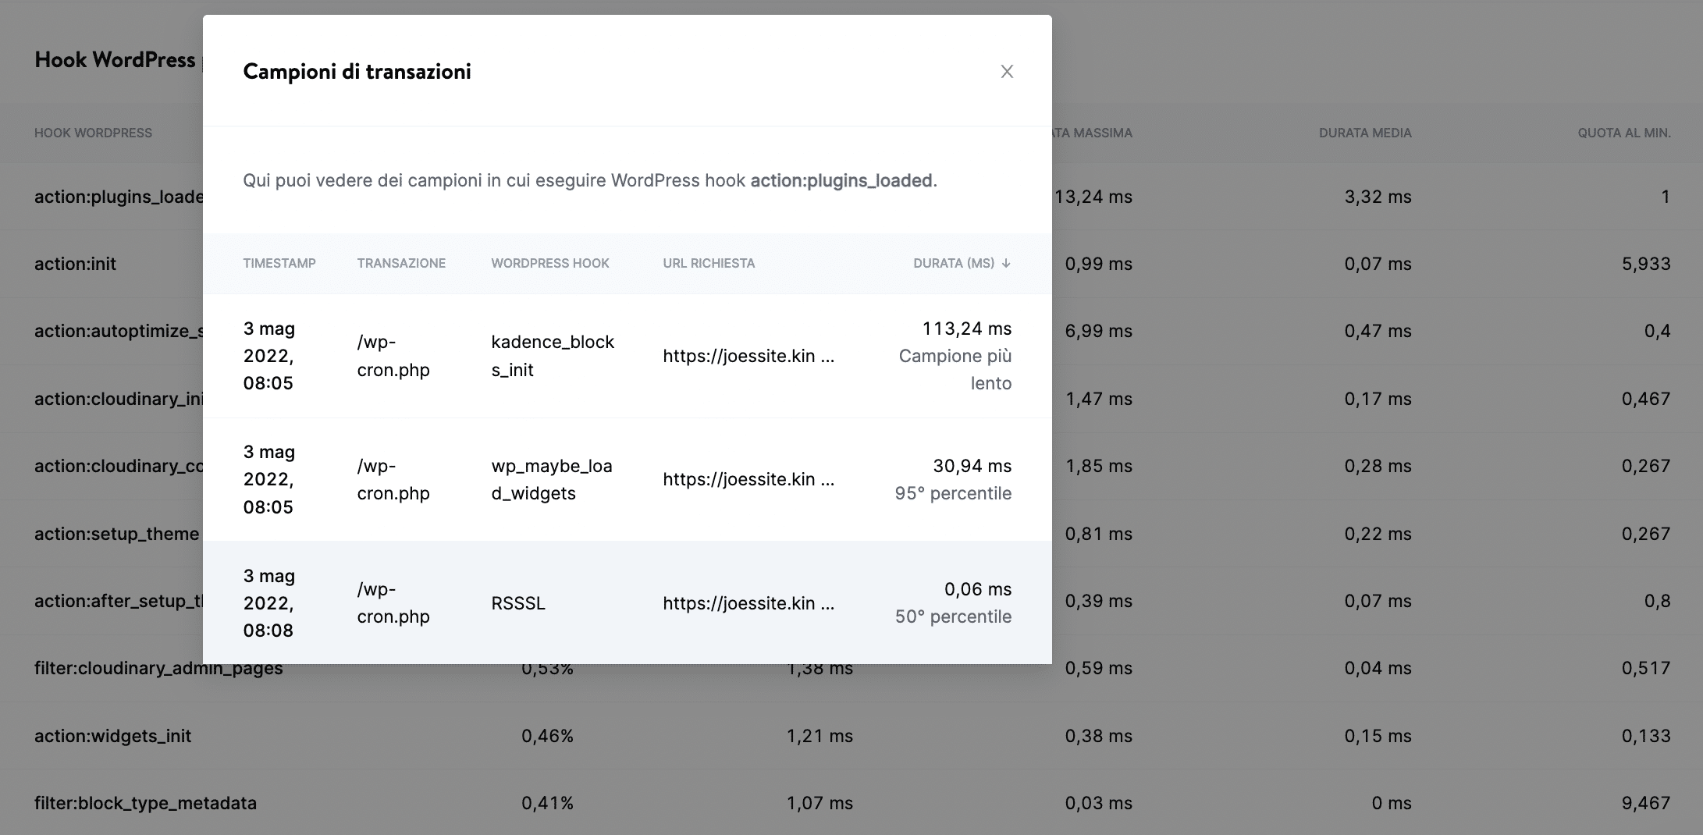Viewport: 1703px width, 835px height.
Task: Click the Transazione column header
Action: click(x=401, y=264)
